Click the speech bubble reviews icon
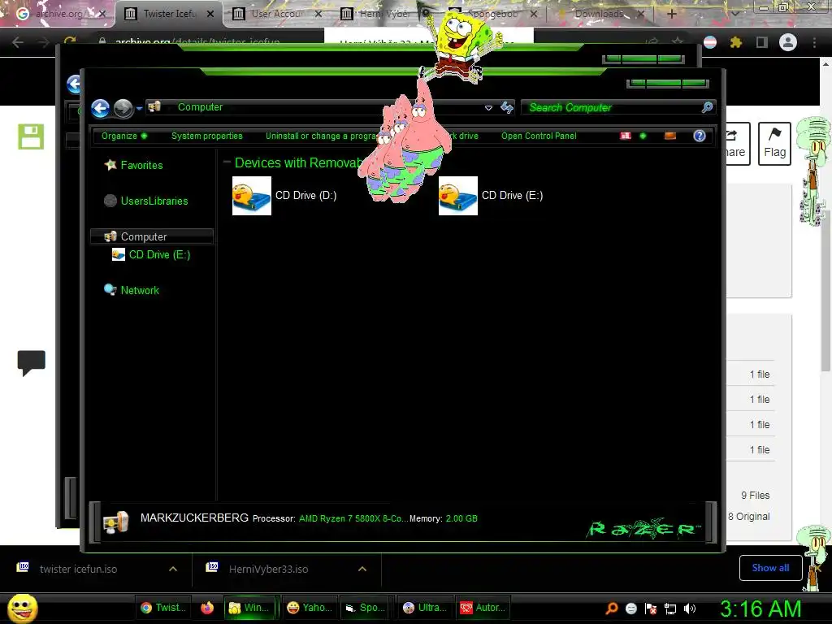Viewport: 832px width, 624px height. click(32, 363)
